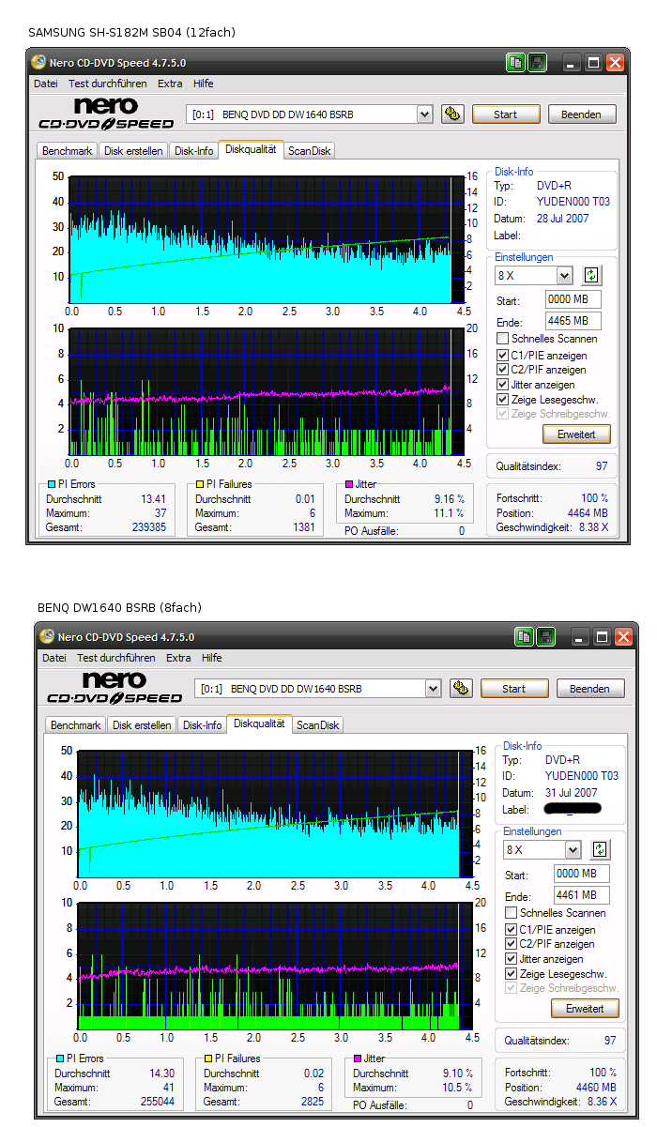Uncheck C1/PIE anzeigen in the bottom window
The height and width of the screenshot is (1127, 657).
pyautogui.click(x=512, y=930)
